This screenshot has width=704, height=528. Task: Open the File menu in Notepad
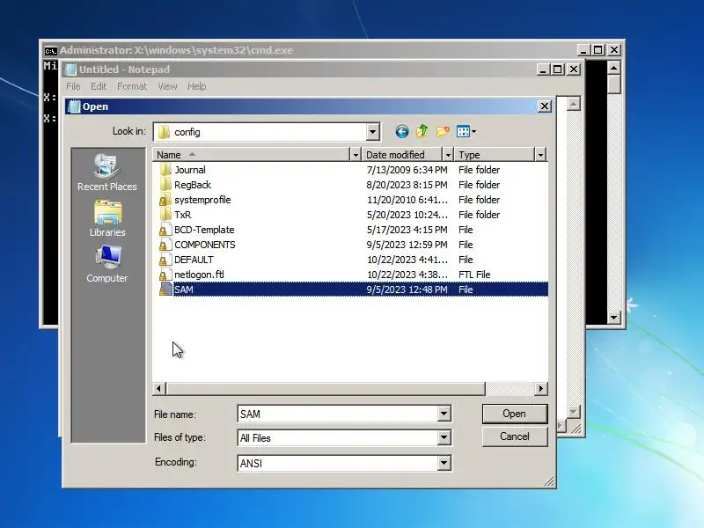[73, 86]
